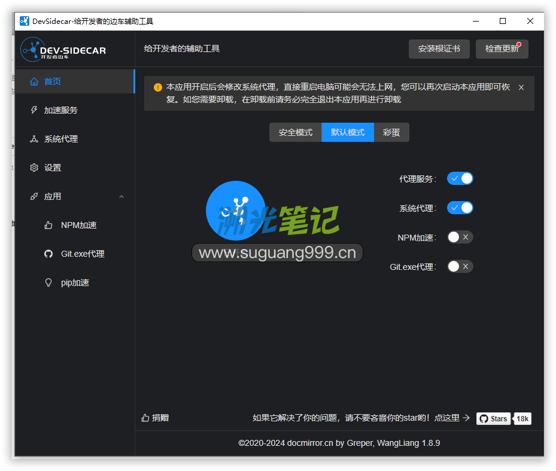Select the 彩蛋 mode button

[391, 132]
